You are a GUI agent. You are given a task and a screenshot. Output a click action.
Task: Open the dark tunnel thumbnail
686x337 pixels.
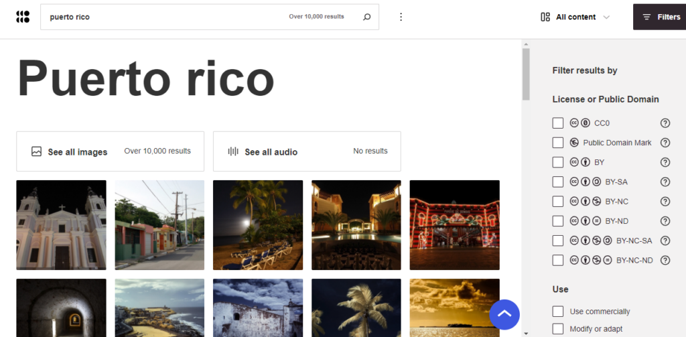(x=61, y=308)
